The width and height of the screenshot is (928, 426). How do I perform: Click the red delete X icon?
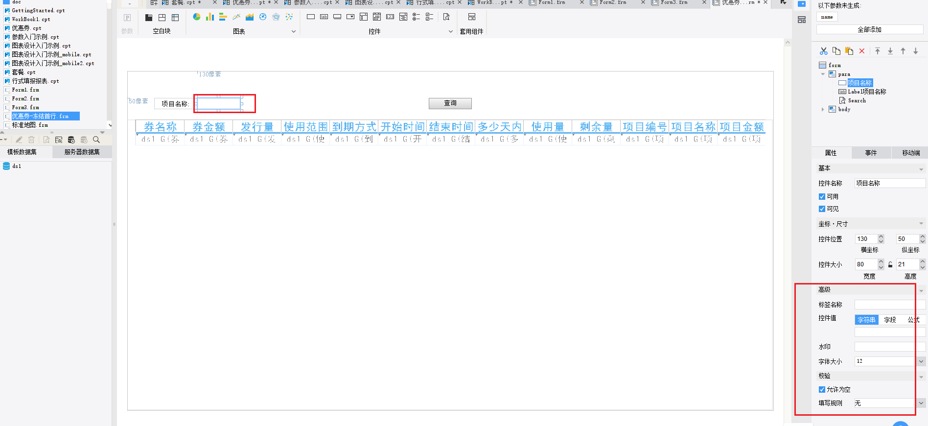pyautogui.click(x=862, y=51)
